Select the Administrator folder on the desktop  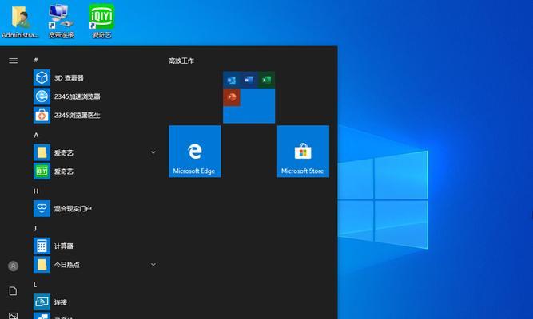click(x=20, y=21)
